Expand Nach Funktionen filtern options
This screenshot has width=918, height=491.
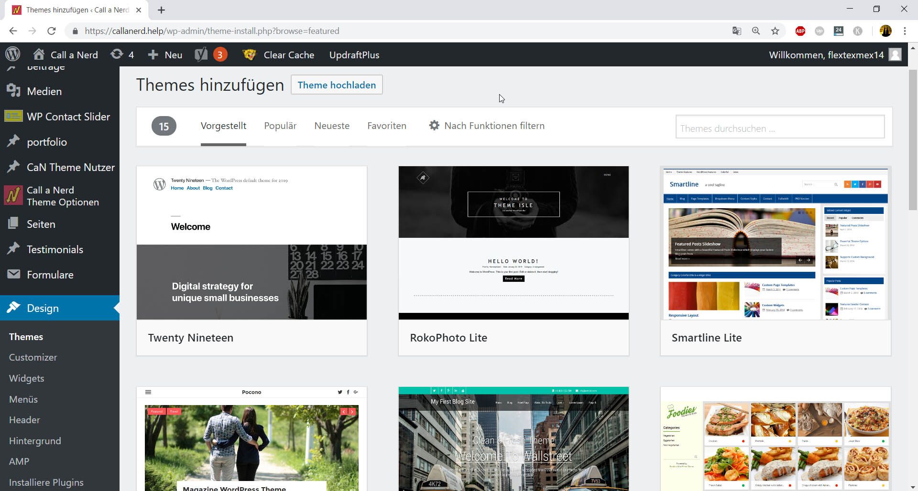(x=487, y=126)
